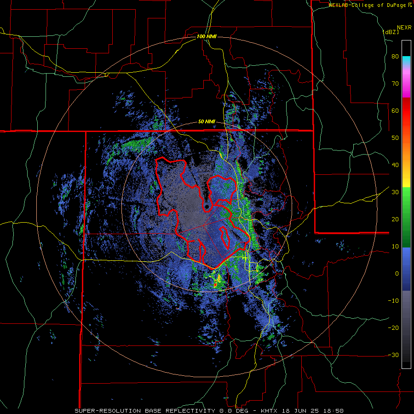Click the small red high-reflectivity storm cell
This screenshot has width=414, height=414.
215,285
